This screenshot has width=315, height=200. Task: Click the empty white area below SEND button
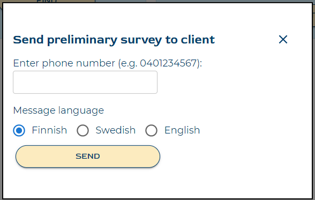(x=157, y=184)
